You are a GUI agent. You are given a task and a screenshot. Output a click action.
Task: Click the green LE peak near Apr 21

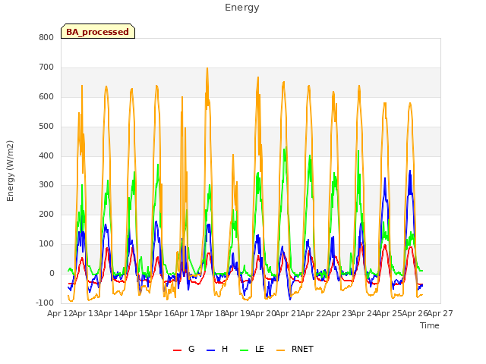click(x=286, y=148)
